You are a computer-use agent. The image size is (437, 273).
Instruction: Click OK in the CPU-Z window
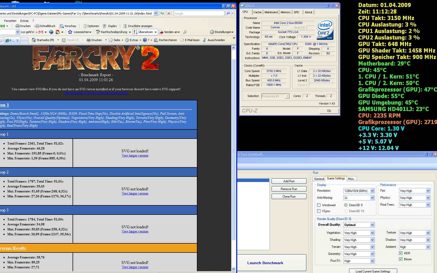(329, 111)
